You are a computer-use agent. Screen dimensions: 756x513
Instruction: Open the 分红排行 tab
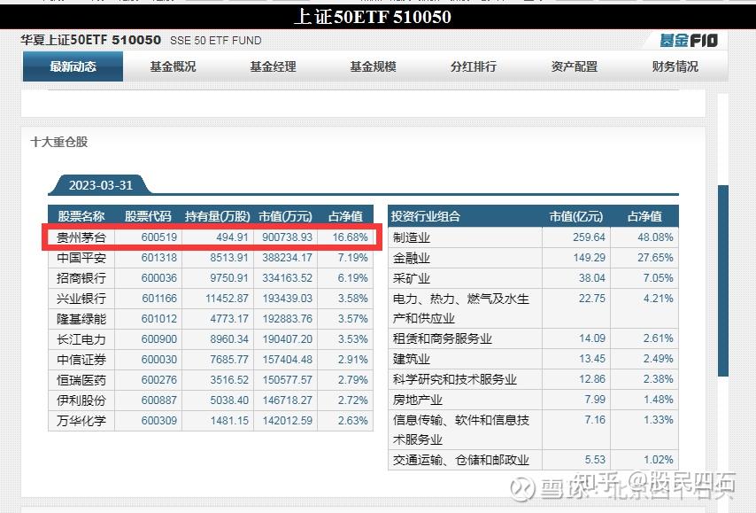[473, 66]
